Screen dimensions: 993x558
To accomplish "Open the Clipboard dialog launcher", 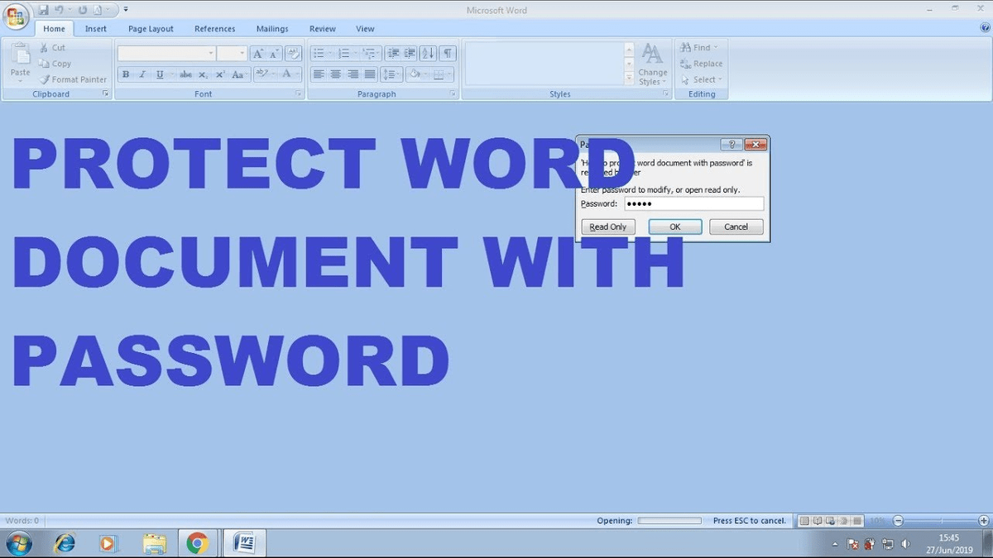I will coord(105,94).
